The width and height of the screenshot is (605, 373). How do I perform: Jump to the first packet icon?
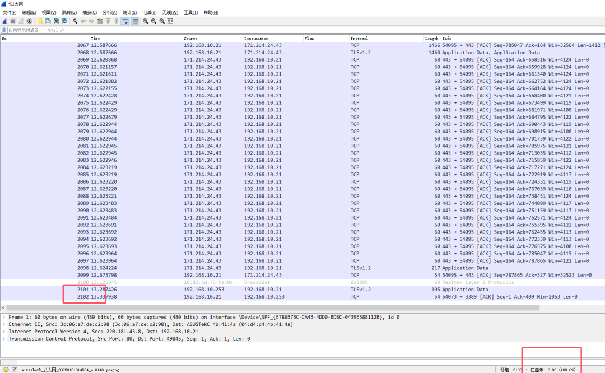(108, 21)
